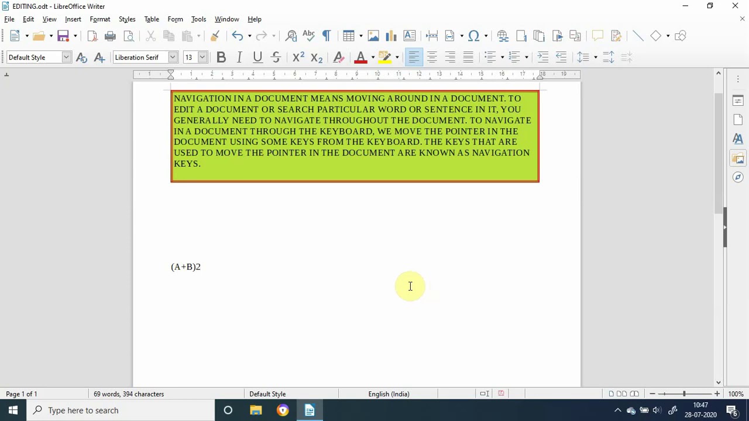Viewport: 749px width, 421px height.
Task: Undo the last action
Action: [237, 36]
